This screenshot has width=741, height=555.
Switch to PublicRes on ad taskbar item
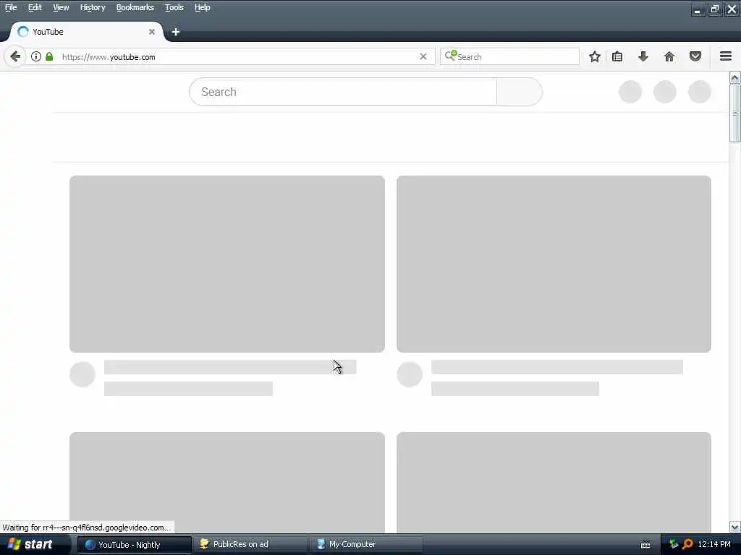point(250,544)
